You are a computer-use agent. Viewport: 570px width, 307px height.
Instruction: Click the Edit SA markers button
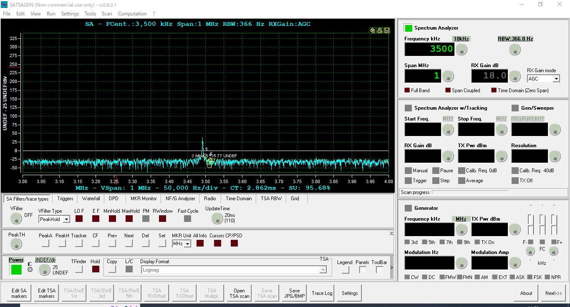[x=19, y=293]
